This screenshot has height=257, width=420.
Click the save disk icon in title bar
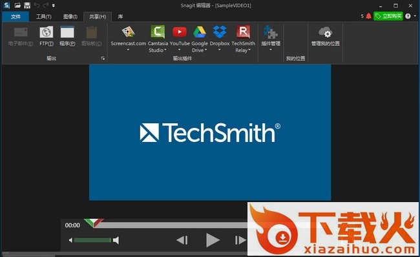pos(27,5)
